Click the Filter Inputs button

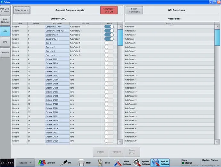tap(21, 10)
